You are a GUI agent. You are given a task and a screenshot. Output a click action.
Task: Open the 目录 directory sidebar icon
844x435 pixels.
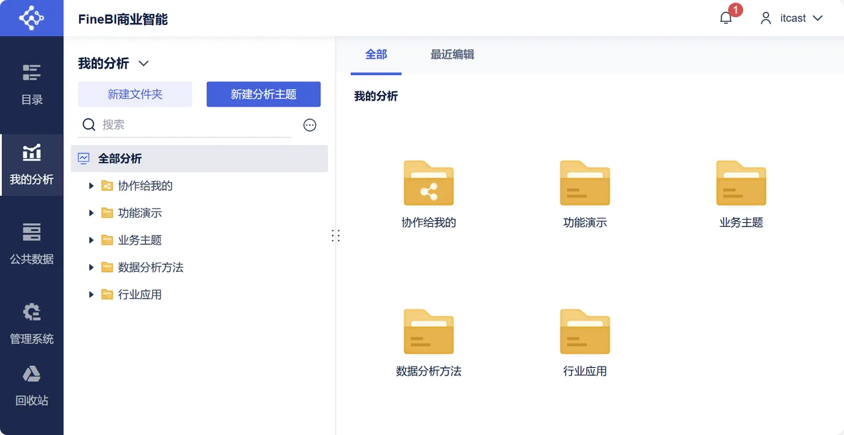click(32, 72)
